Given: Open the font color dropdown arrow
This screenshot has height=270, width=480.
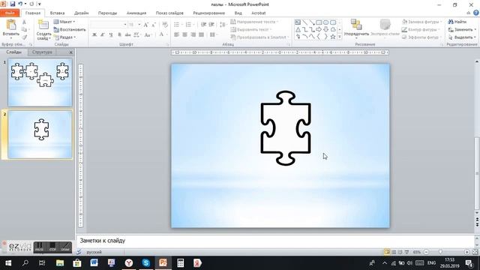Looking at the screenshot, I should coord(166,34).
